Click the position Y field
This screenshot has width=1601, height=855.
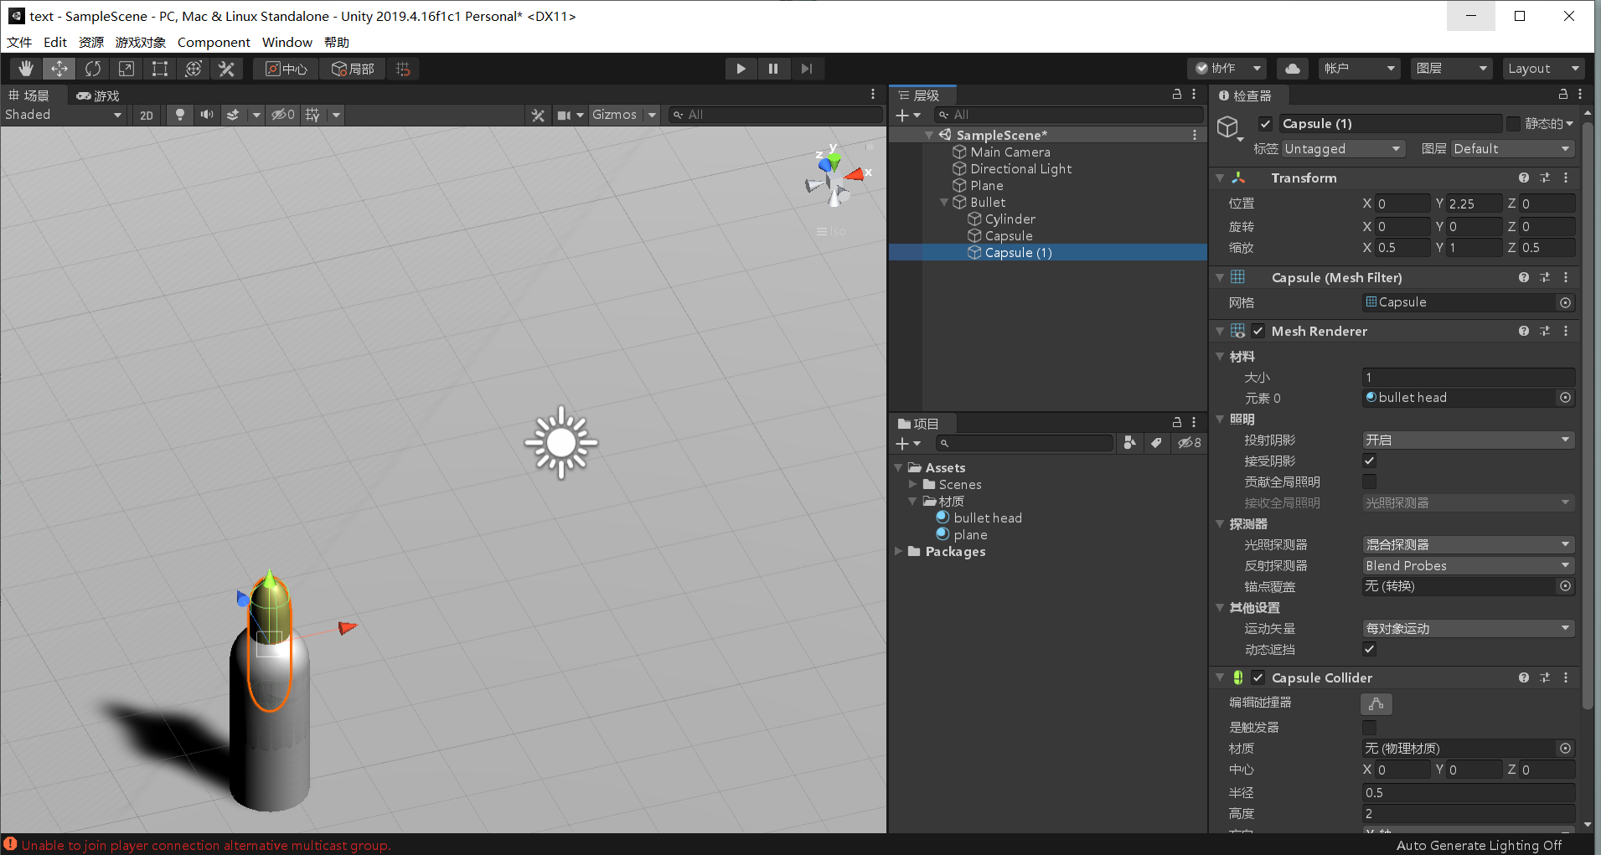pos(1474,203)
